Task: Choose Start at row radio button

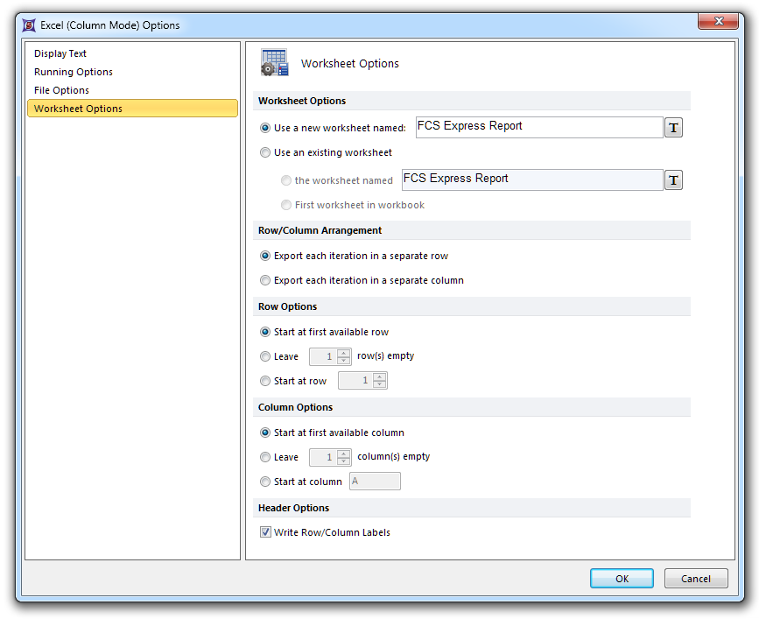Action: click(265, 381)
